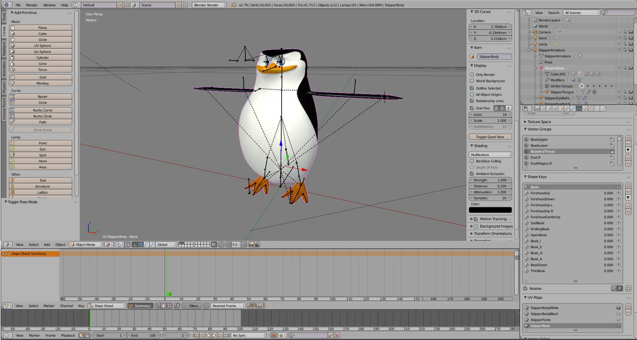Viewport: 637px width, 340px height.
Task: Jump to the end frame button
Action: pyautogui.click(x=226, y=335)
